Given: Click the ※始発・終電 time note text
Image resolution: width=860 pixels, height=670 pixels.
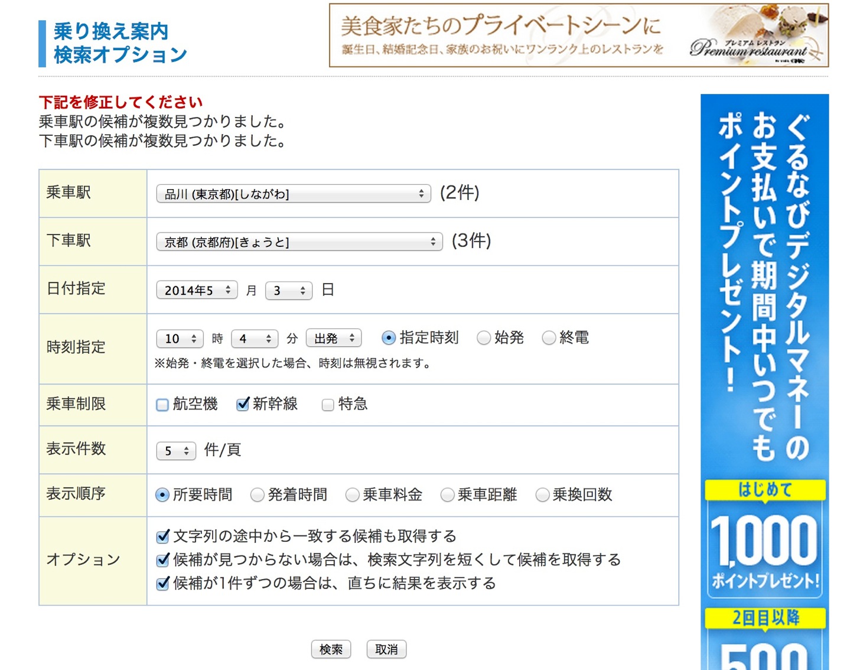Looking at the screenshot, I should pos(293,363).
